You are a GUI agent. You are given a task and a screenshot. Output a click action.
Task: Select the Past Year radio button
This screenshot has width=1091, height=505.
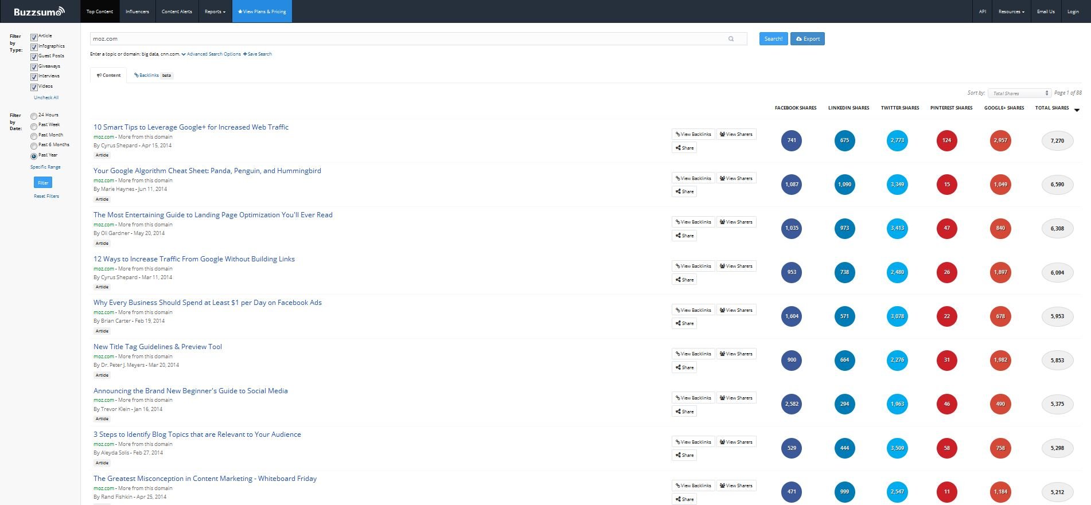tap(34, 156)
